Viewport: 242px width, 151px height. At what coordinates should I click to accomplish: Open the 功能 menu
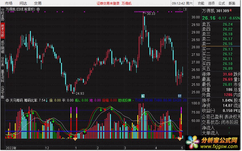[x=201, y=3]
